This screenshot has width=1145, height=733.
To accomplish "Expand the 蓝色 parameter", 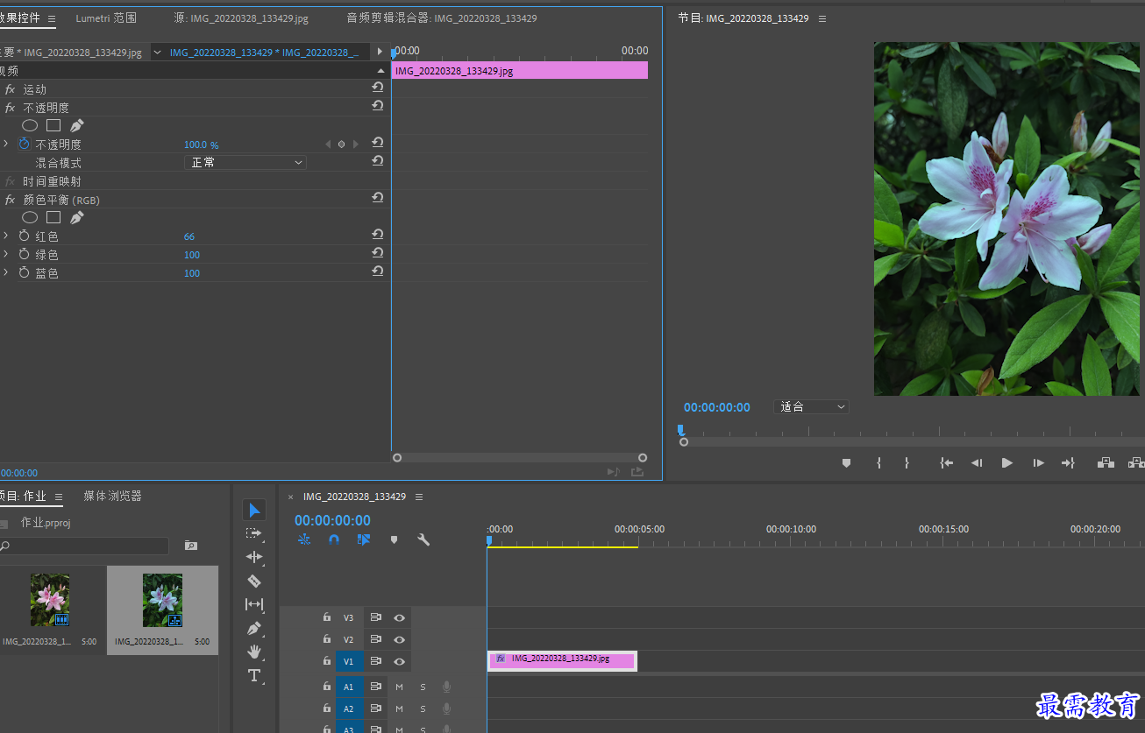I will pyautogui.click(x=6, y=272).
